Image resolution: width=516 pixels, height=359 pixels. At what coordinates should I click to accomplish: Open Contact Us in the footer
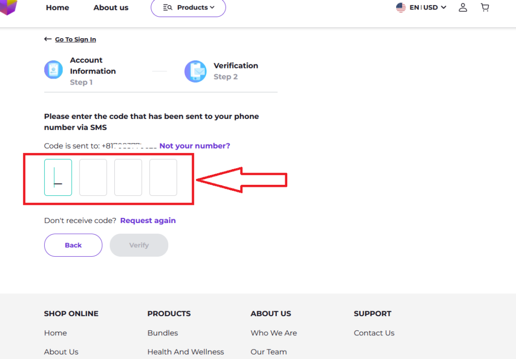pos(374,333)
